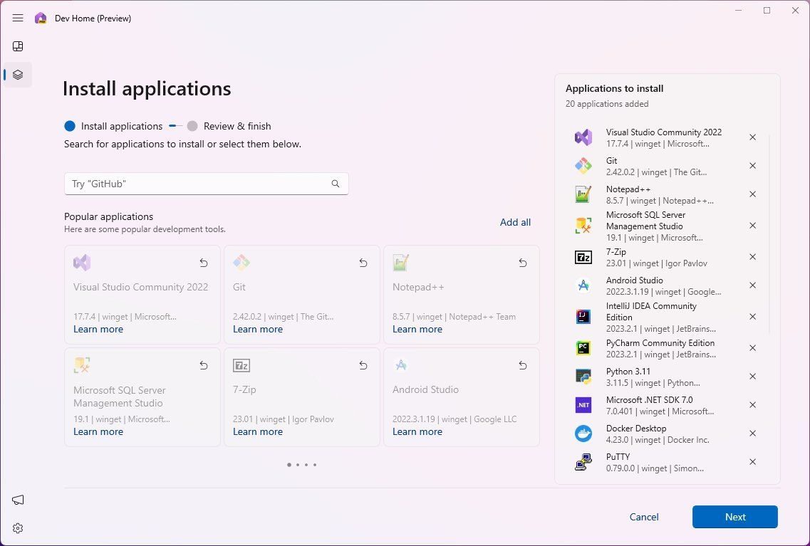Open the feedback panel via the megaphone icon
Image resolution: width=810 pixels, height=546 pixels.
(18, 500)
